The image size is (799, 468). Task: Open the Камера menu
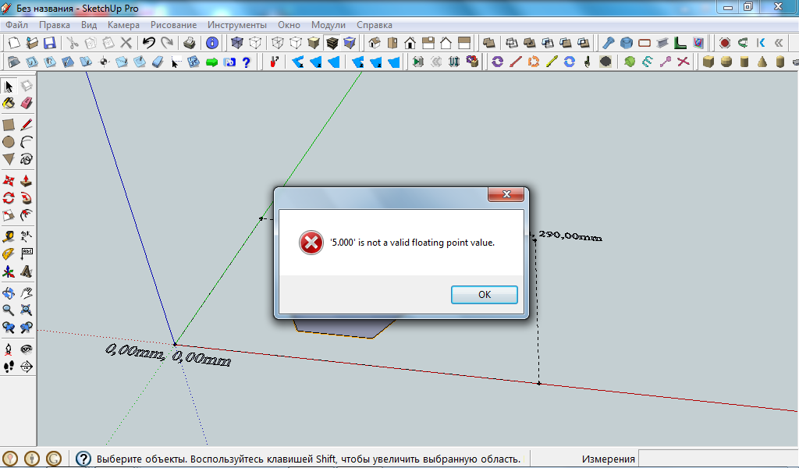tap(123, 25)
